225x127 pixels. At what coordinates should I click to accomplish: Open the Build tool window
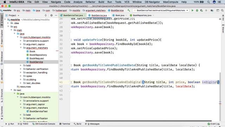(x=77, y=124)
